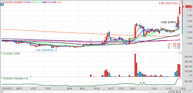Click the 4,200 price axis label
Image resolution: width=193 pixels, height=93 pixels.
(190, 16)
